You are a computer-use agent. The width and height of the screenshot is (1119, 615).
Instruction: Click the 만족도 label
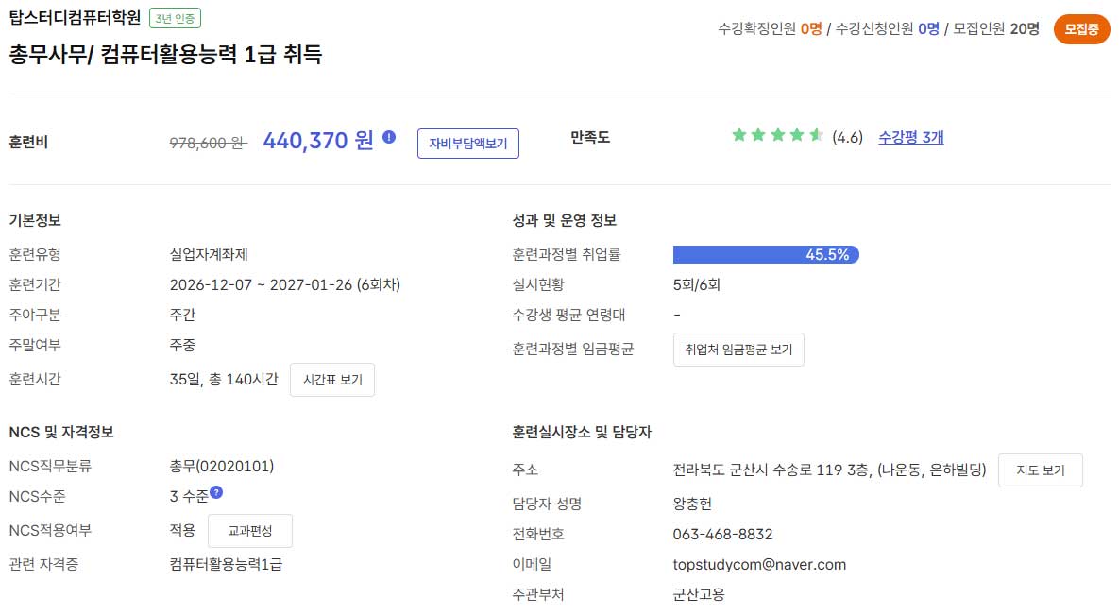[590, 137]
